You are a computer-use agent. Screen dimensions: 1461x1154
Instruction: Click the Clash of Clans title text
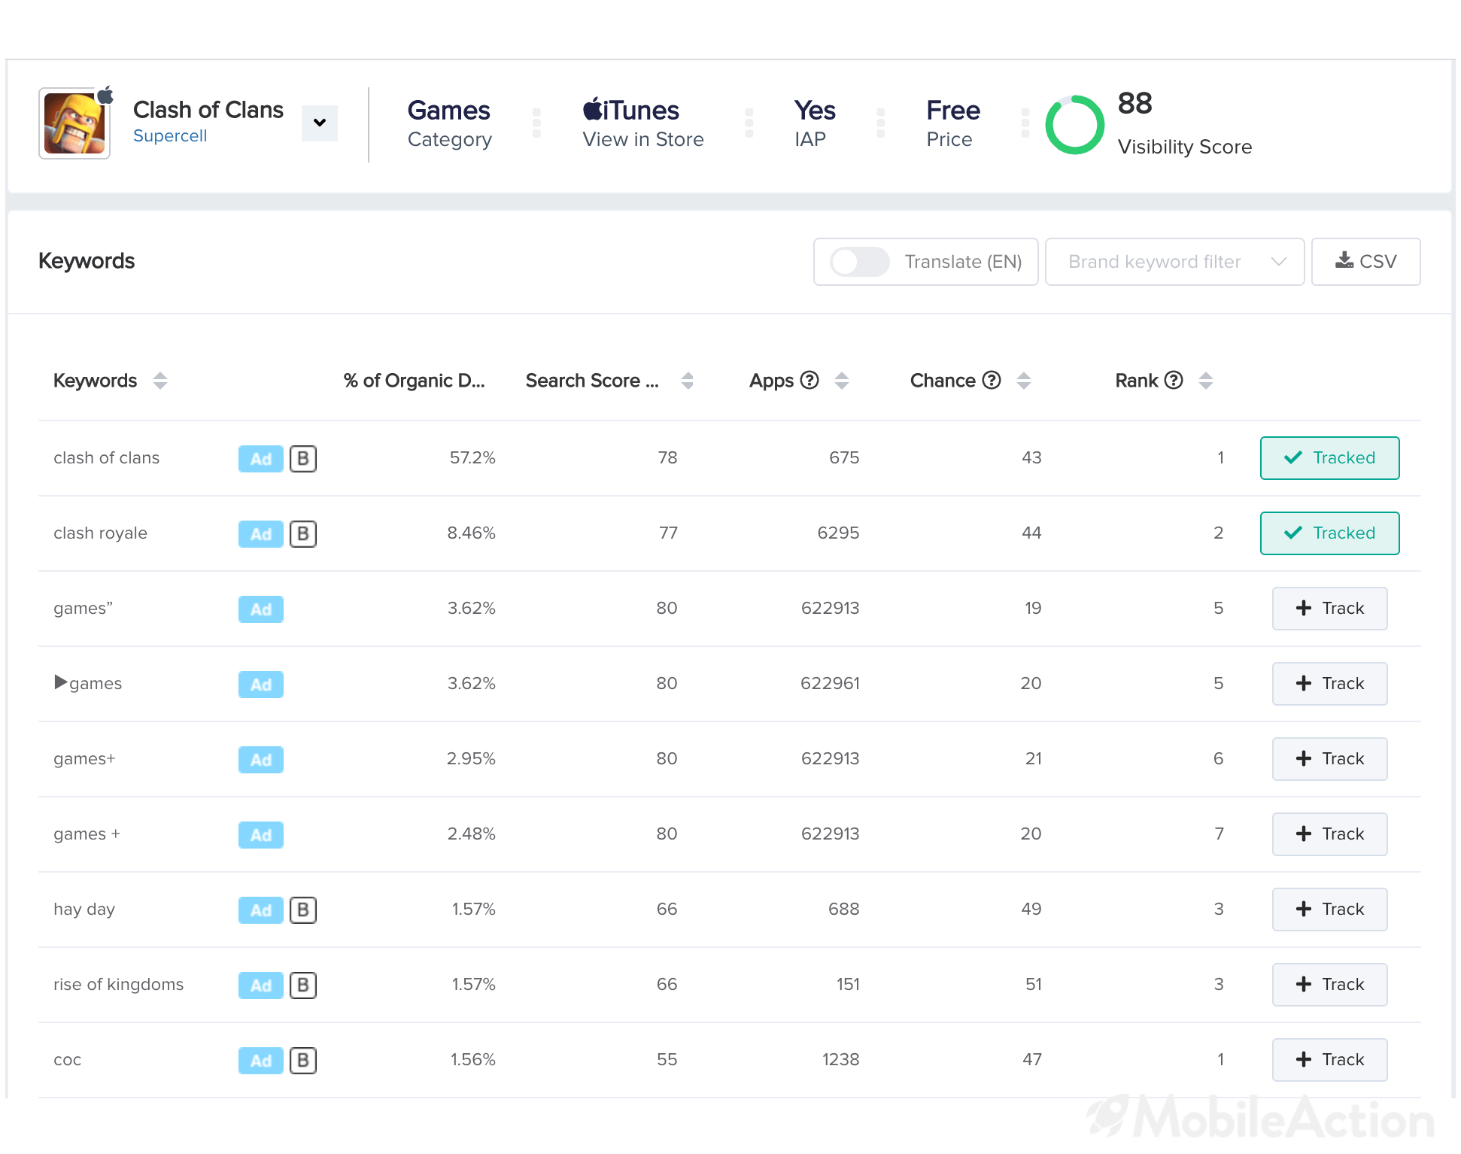click(208, 110)
